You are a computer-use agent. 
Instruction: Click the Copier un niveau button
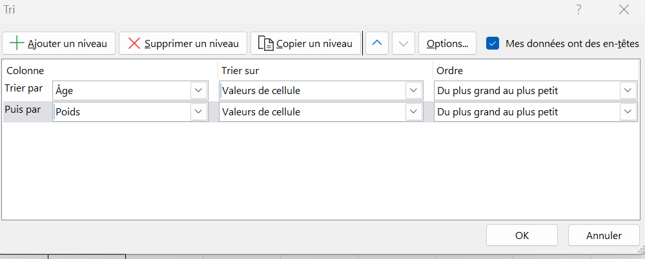(x=305, y=43)
